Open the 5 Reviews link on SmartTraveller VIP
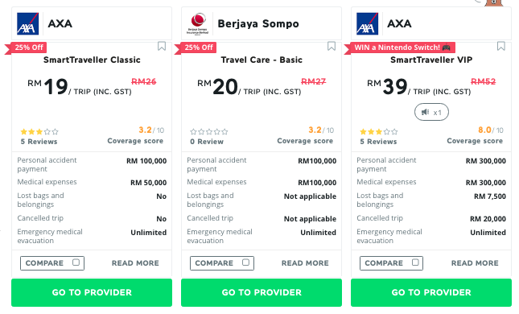 [x=378, y=142]
